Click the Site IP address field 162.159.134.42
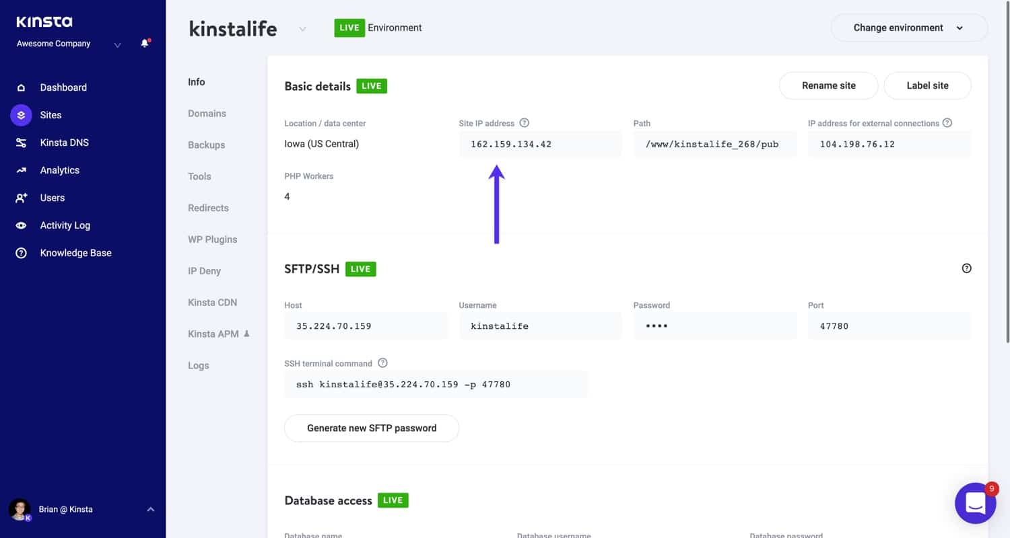 [x=540, y=144]
